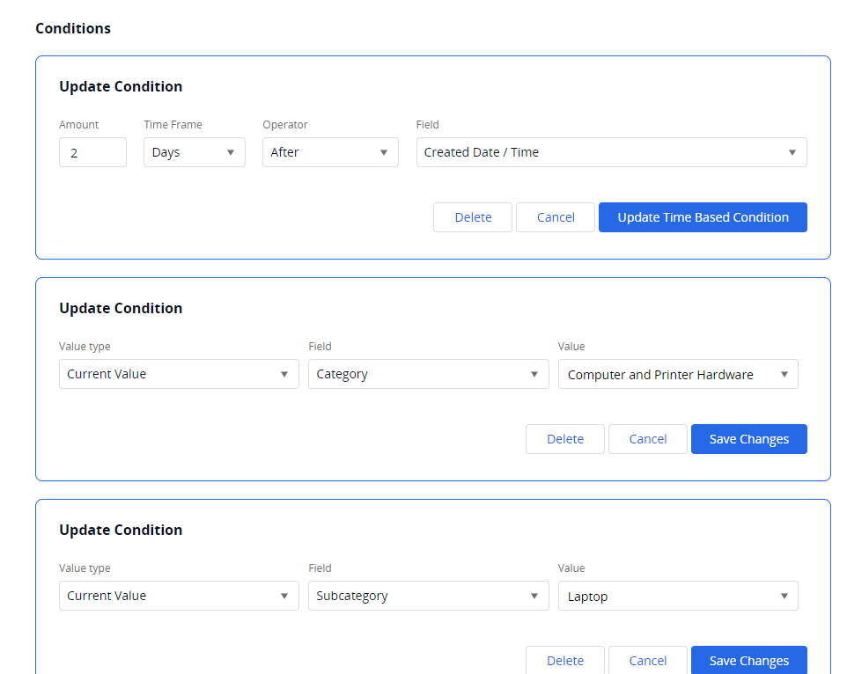The height and width of the screenshot is (674, 847).
Task: Click the Amount input field
Action: point(92,152)
